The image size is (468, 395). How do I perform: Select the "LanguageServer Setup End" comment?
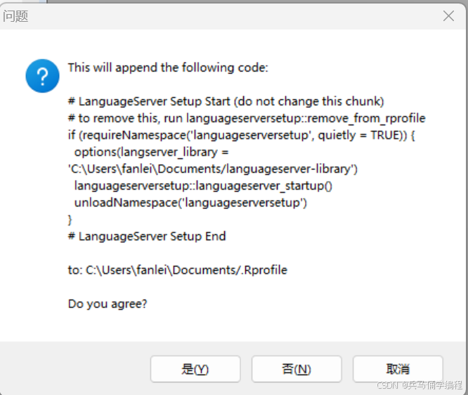(147, 236)
